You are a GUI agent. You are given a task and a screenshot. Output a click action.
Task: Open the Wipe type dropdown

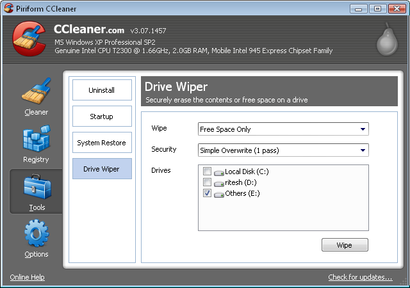click(x=283, y=129)
